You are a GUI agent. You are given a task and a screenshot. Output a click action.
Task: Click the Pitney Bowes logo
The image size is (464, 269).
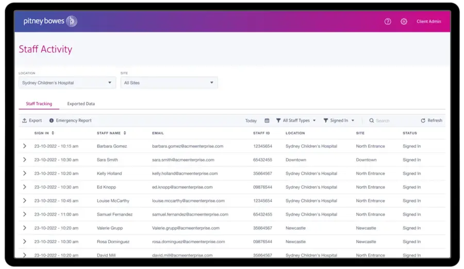click(x=50, y=22)
